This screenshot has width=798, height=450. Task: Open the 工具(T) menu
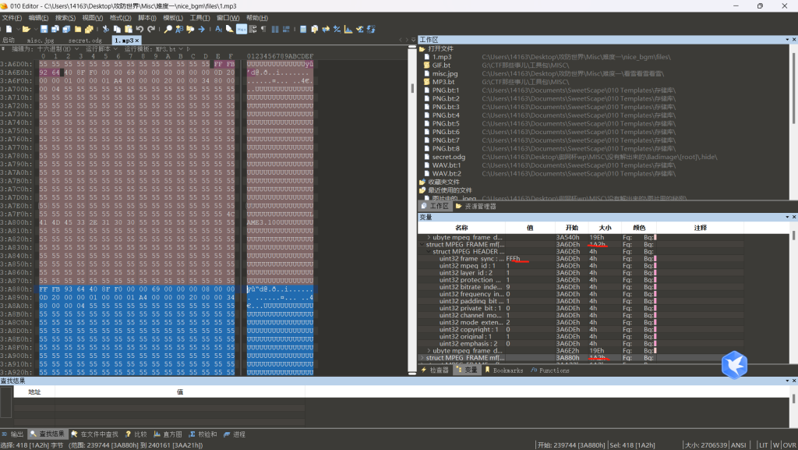[199, 17]
